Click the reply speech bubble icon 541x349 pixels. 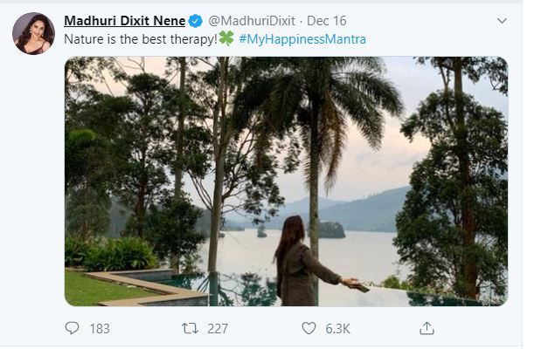point(73,328)
